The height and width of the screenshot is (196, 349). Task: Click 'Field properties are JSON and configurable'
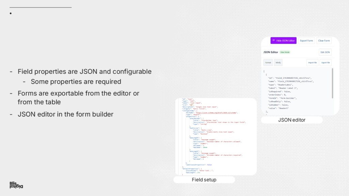pos(85,71)
